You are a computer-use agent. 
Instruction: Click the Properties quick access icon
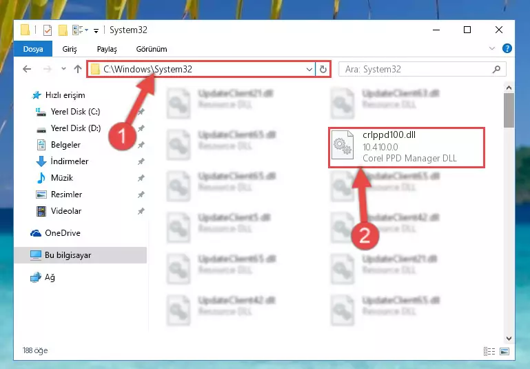coord(48,30)
